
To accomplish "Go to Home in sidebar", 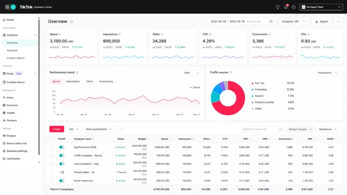I will (x=10, y=20).
